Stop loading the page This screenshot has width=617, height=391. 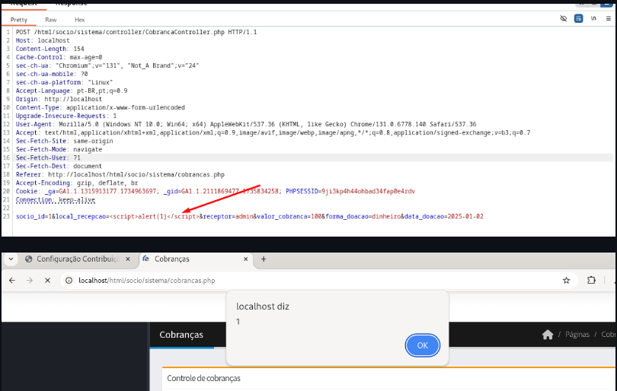[48, 281]
